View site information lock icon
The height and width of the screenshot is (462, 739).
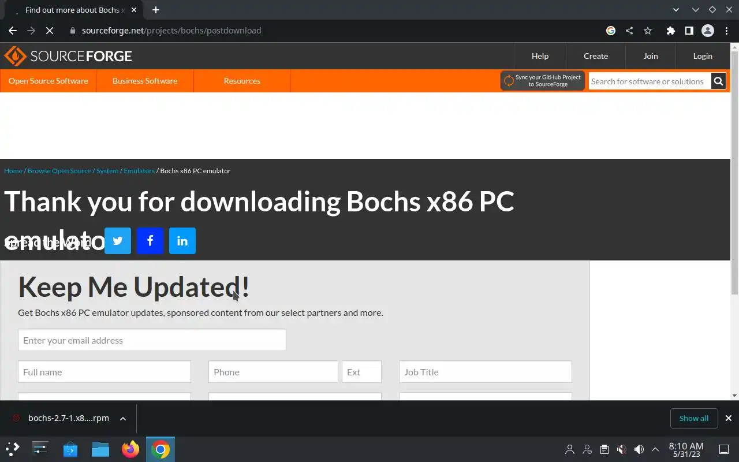(72, 31)
